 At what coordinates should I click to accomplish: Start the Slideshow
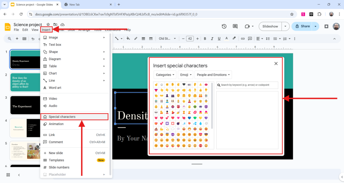pyautogui.click(x=270, y=26)
